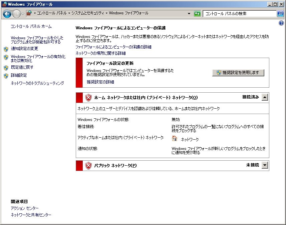Open ファイアウォールによるコンピューターの保護の詳細 link
Screen dimensions: 286x225
pos(113,47)
